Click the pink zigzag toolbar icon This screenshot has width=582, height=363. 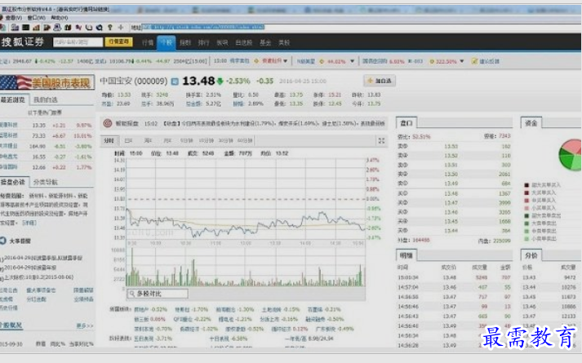point(78,28)
